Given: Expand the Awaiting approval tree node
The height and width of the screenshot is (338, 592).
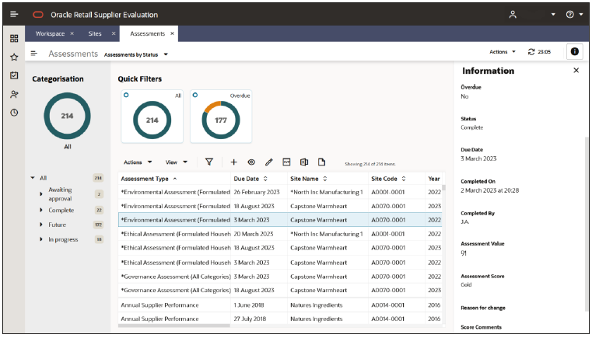Looking at the screenshot, I should coord(41,194).
